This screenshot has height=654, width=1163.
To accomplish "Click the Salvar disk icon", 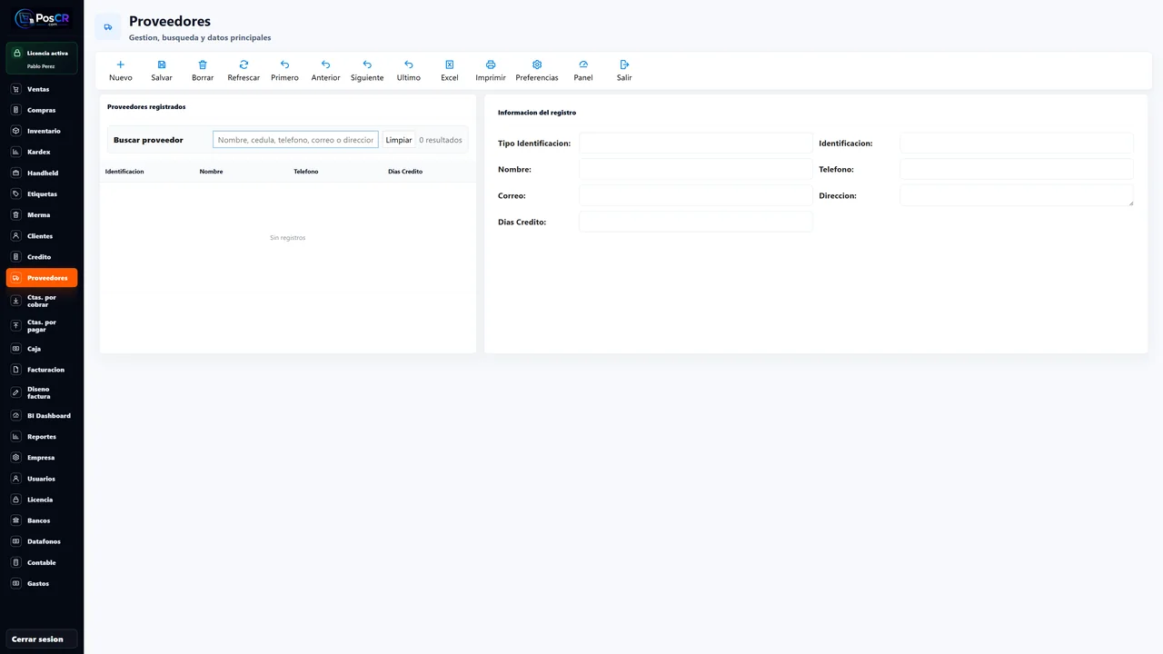I will (162, 64).
